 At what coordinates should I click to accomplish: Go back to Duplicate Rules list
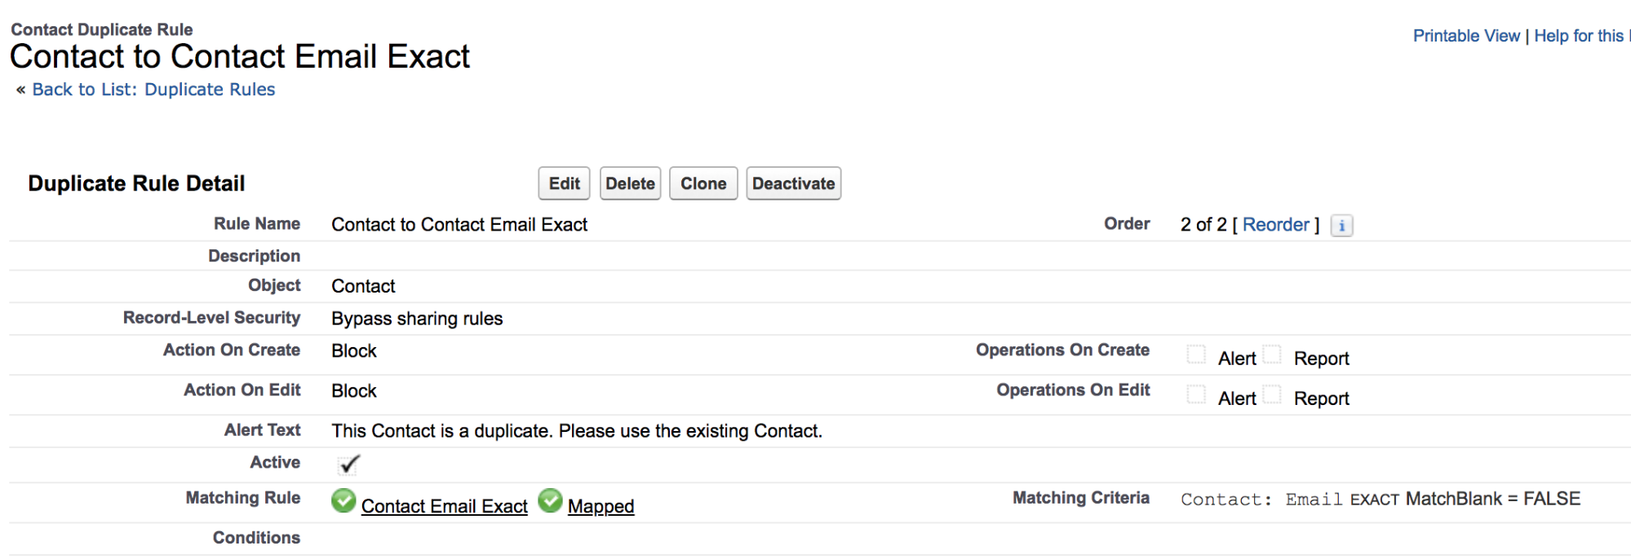153,90
